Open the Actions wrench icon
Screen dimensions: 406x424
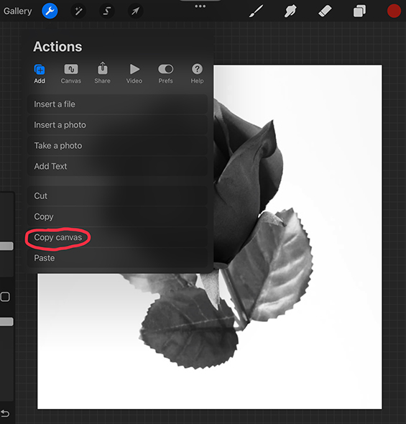click(50, 11)
